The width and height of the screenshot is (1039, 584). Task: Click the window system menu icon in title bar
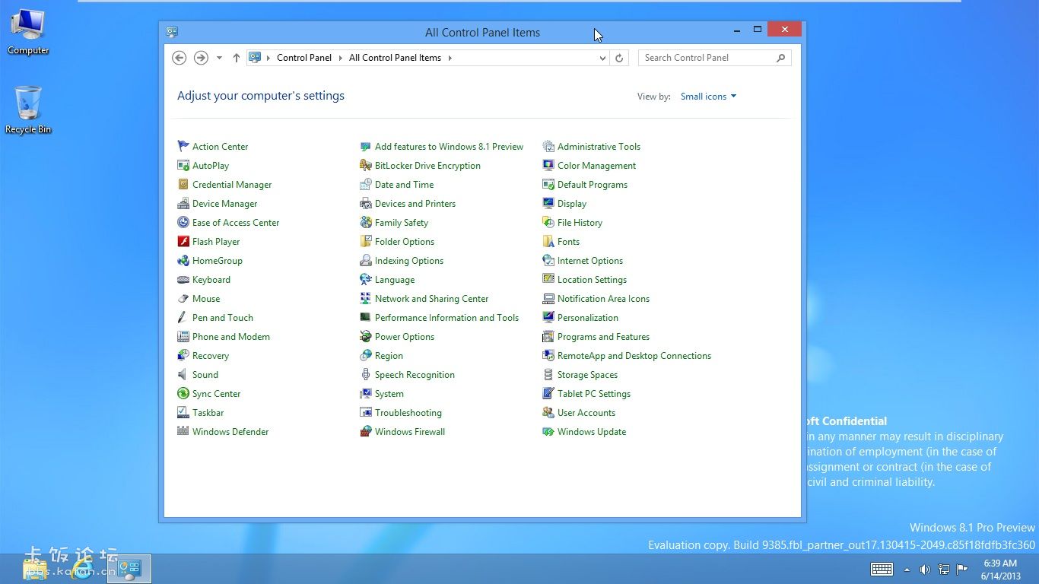click(172, 32)
